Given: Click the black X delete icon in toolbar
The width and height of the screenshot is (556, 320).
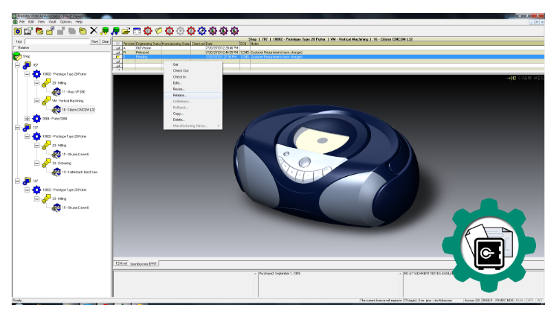Looking at the screenshot, I should coord(93,31).
